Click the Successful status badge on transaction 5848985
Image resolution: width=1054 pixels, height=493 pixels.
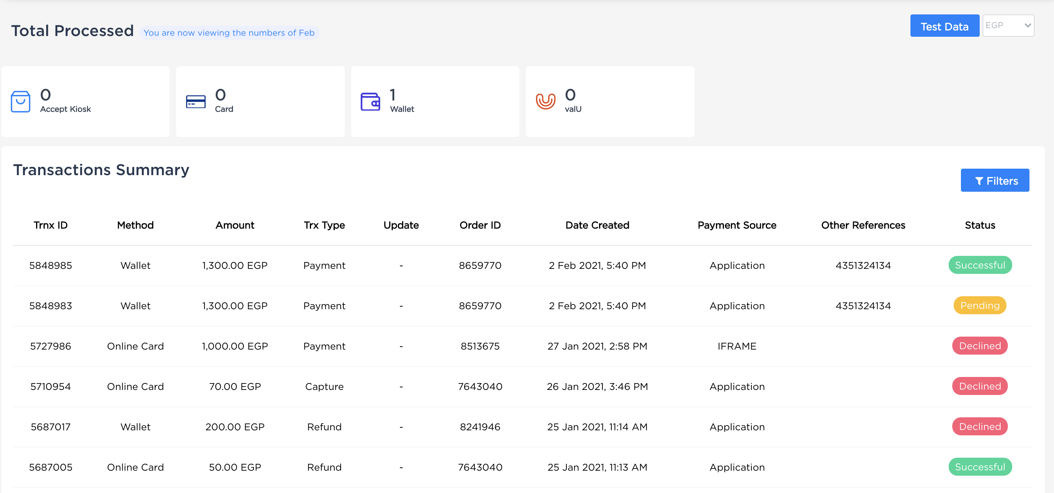coord(980,265)
